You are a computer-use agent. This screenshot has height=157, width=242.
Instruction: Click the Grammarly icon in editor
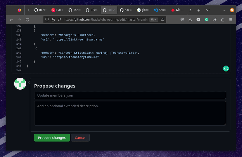coord(226,69)
